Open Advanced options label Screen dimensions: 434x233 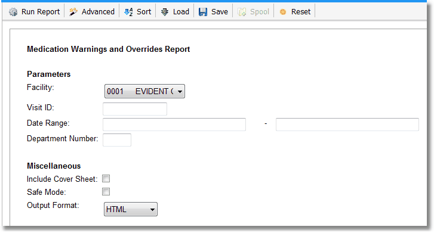click(98, 11)
